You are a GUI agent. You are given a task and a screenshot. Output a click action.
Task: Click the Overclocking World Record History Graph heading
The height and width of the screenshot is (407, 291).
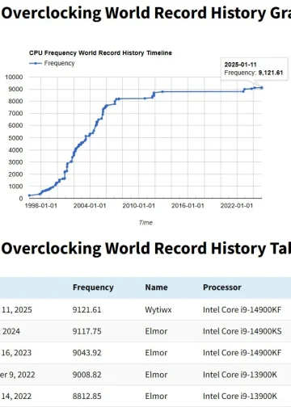146,13
